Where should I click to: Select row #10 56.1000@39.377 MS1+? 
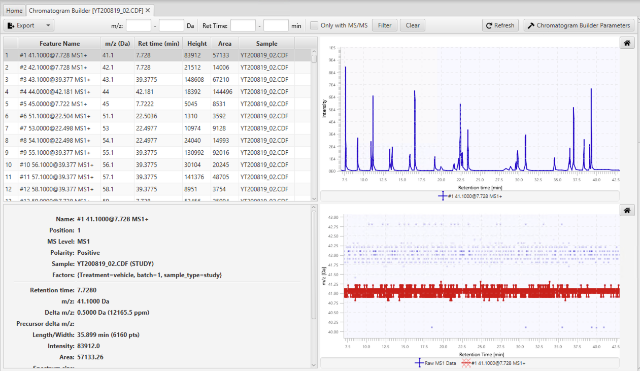[x=157, y=165]
